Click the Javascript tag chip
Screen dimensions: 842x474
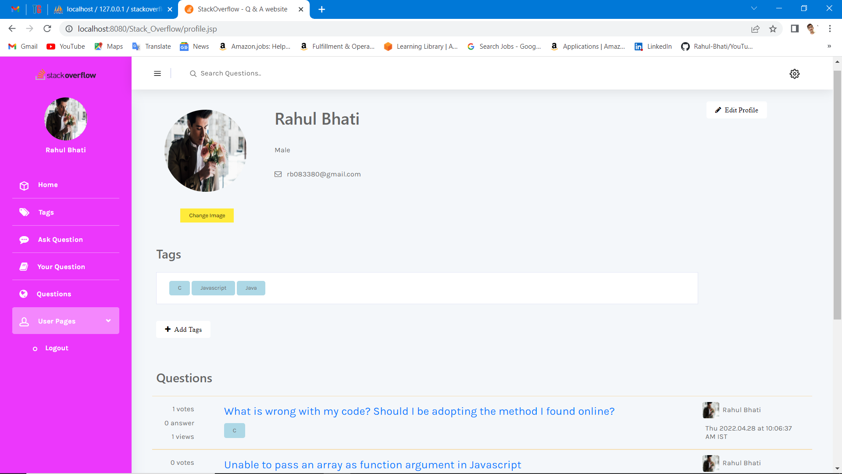coord(213,288)
